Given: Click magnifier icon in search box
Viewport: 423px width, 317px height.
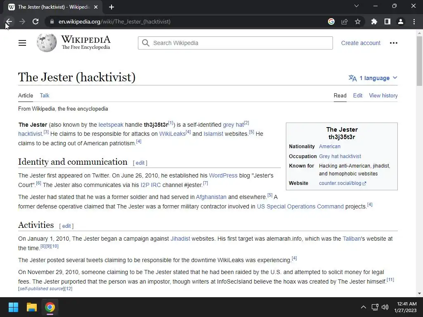Looking at the screenshot, I should click(x=146, y=43).
